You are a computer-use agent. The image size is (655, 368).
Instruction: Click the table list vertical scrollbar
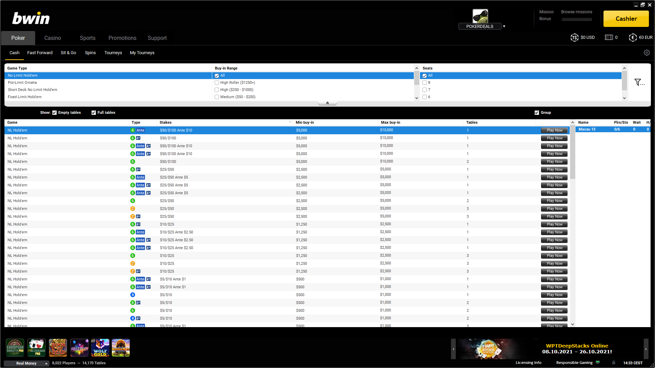(572, 152)
